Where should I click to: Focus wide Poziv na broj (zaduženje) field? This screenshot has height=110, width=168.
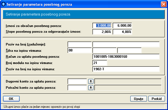[126, 44]
